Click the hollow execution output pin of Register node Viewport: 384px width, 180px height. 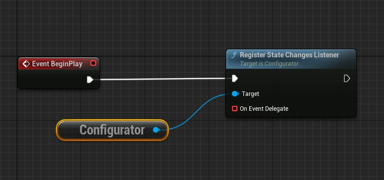coord(347,79)
